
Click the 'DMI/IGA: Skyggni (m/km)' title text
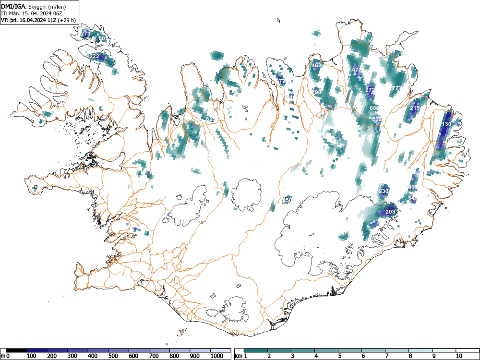(34, 6)
